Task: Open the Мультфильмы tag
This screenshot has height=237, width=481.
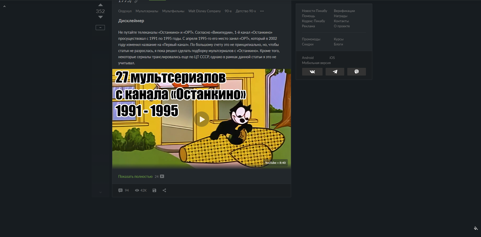Action: (173, 11)
